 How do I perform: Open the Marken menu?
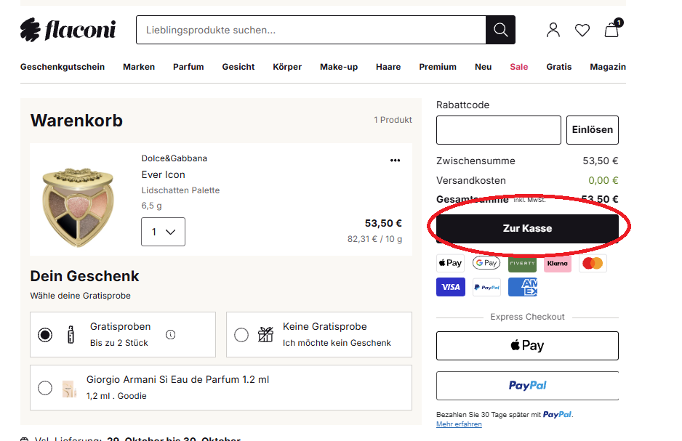pos(139,67)
